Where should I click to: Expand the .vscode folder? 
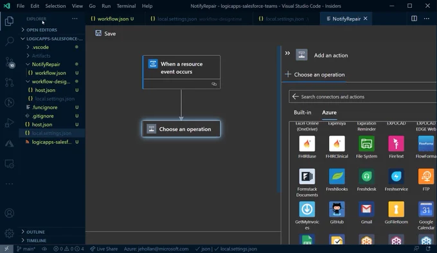[x=52, y=47]
